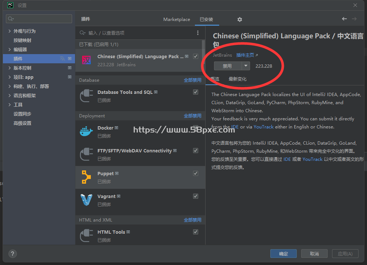Image resolution: width=367 pixels, height=265 pixels.
Task: Click 全部禁用 for the Database group
Action: click(192, 80)
